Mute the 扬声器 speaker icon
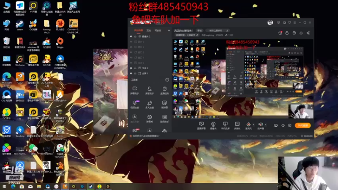This screenshot has height=190, width=338. coord(261,124)
